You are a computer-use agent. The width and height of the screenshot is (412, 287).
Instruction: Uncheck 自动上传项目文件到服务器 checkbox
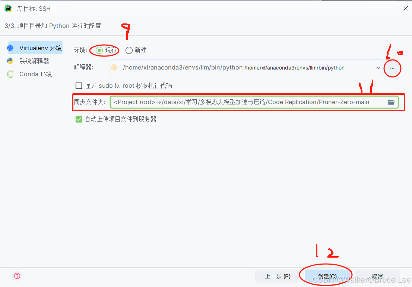tap(79, 119)
